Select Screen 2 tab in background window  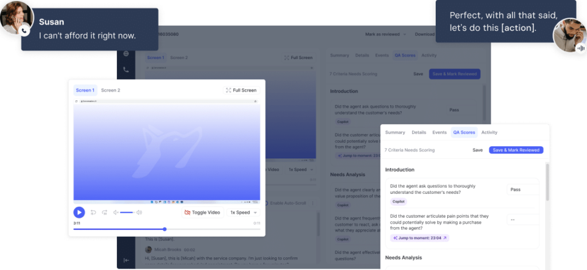coord(179,58)
